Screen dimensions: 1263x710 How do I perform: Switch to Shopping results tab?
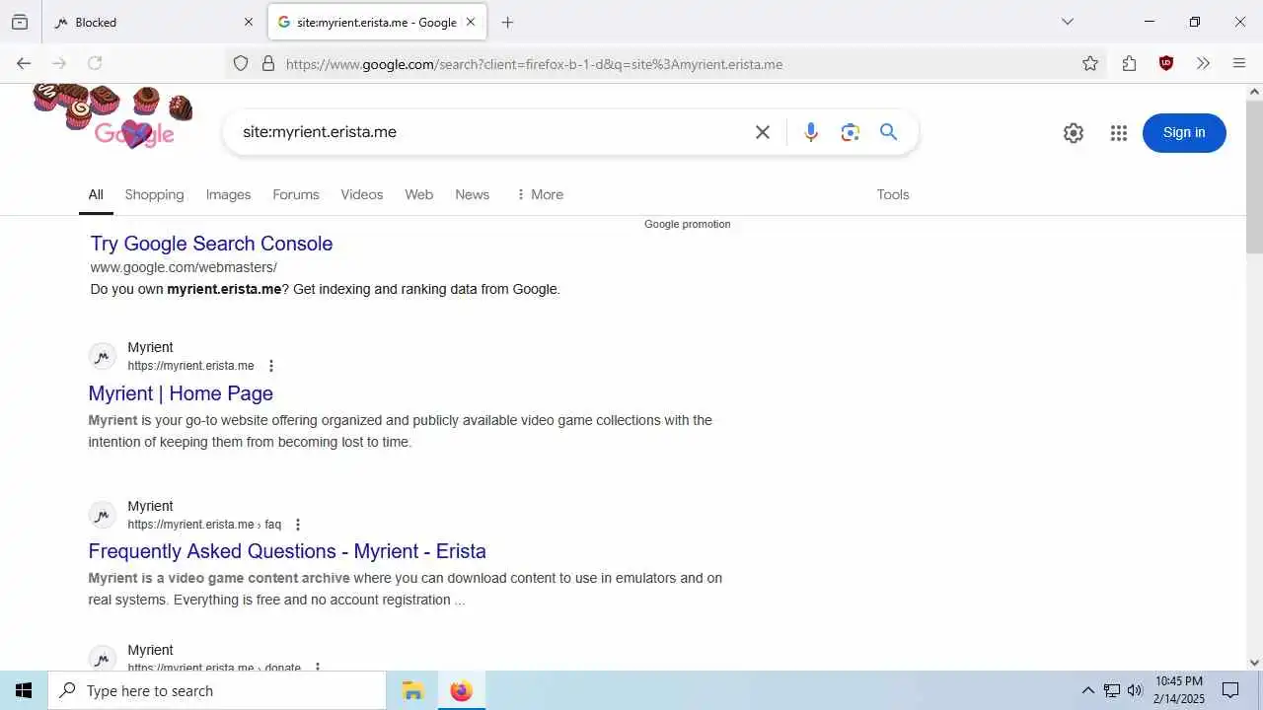pos(154,195)
